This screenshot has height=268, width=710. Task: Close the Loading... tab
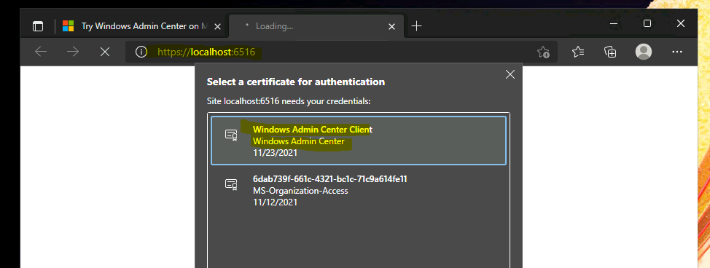click(x=392, y=27)
